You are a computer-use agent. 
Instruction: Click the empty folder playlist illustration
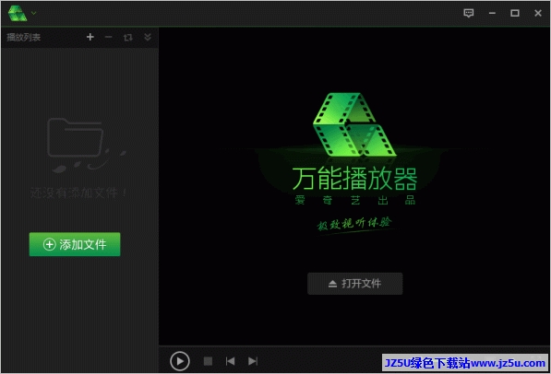click(86, 146)
